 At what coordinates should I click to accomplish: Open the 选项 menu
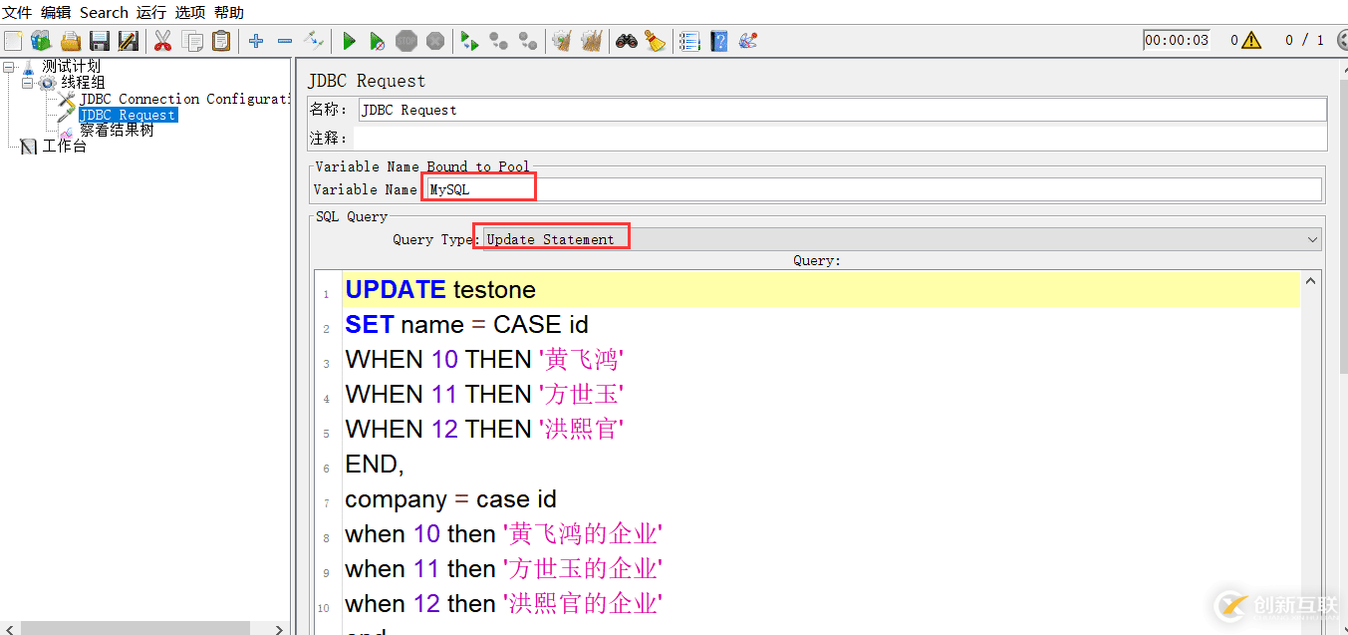[x=190, y=13]
